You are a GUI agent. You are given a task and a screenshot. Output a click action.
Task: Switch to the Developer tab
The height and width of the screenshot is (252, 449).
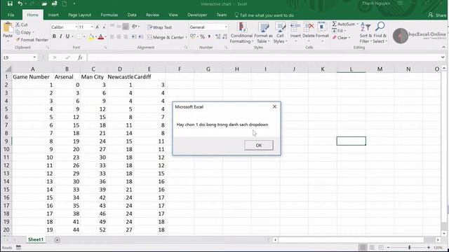(197, 15)
